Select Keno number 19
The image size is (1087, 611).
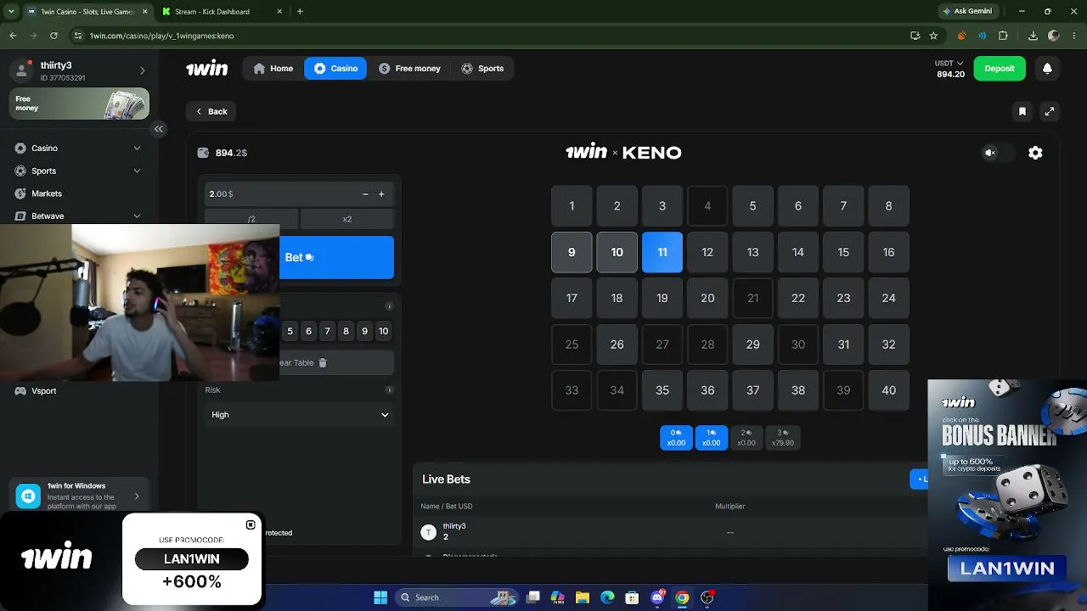pos(662,299)
